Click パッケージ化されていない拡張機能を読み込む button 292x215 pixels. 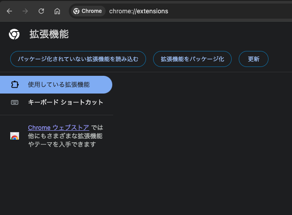[78, 59]
